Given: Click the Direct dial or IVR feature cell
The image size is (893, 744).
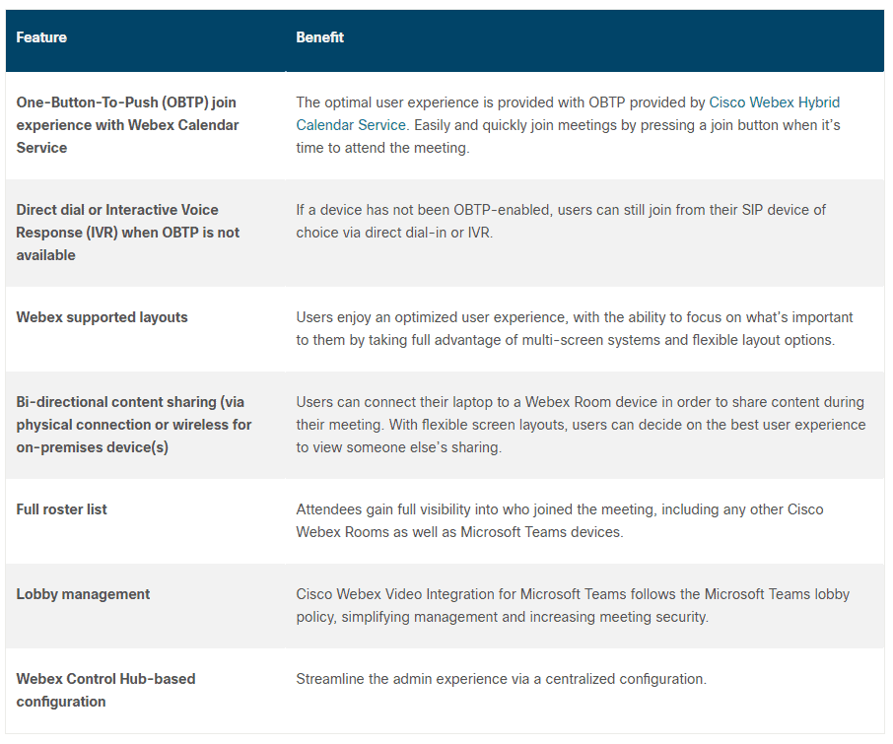Looking at the screenshot, I should 128,233.
